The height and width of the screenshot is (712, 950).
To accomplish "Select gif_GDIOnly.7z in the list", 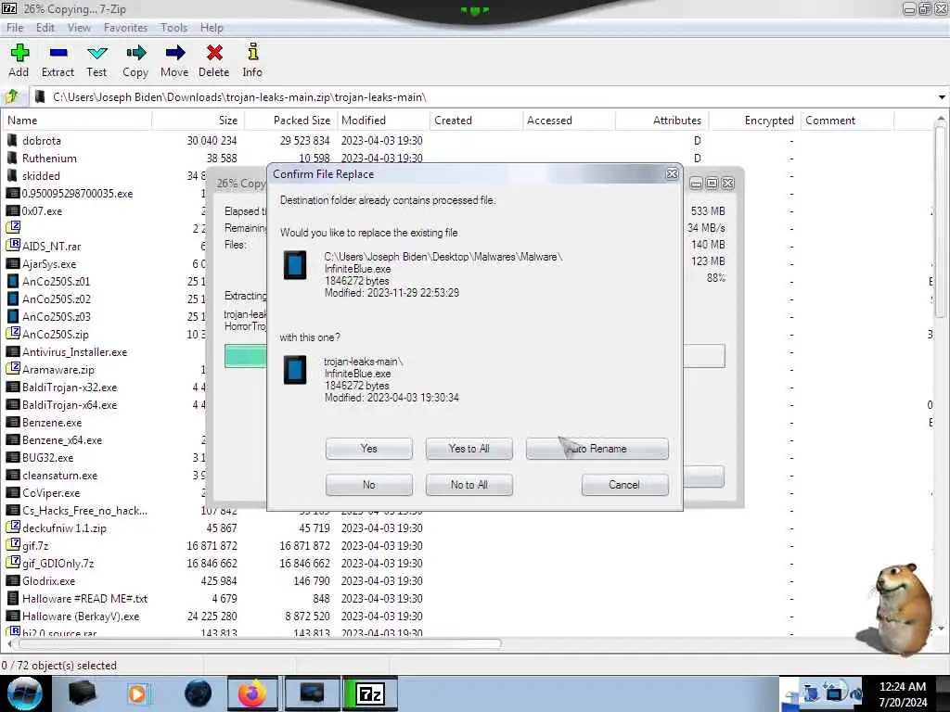I will coord(58,563).
